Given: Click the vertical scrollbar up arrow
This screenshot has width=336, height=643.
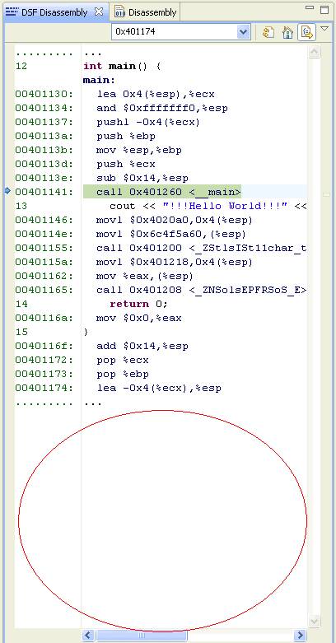Looking at the screenshot, I should click(315, 51).
